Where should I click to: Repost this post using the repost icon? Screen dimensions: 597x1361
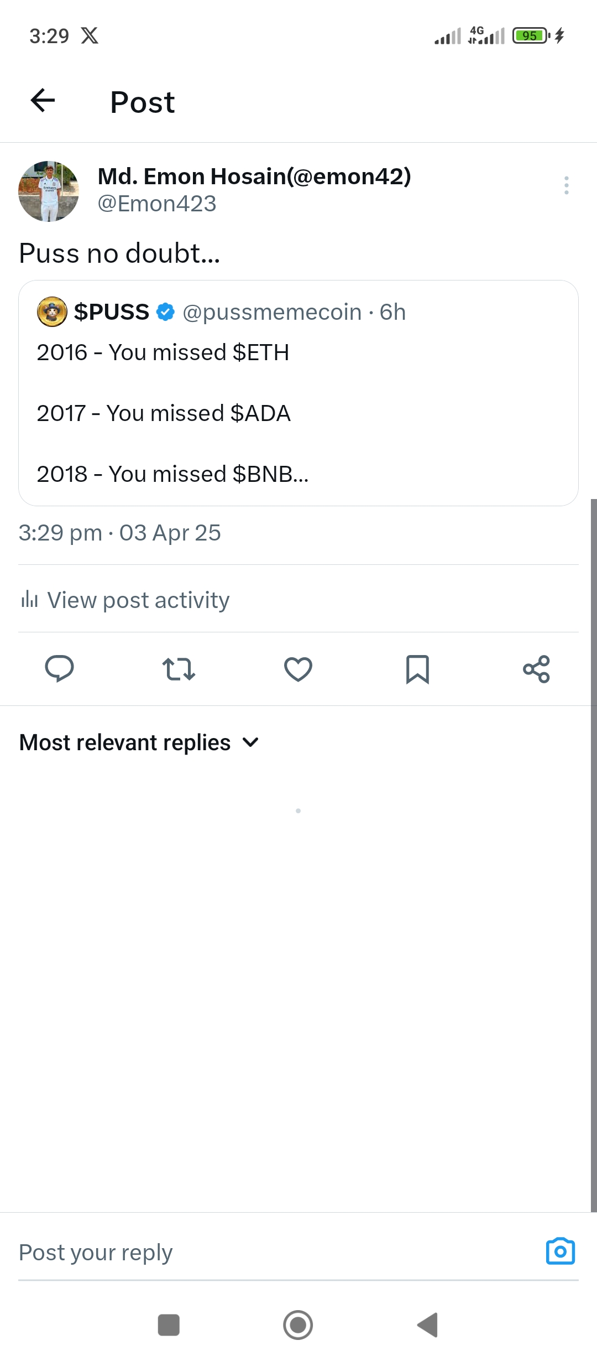click(x=179, y=668)
